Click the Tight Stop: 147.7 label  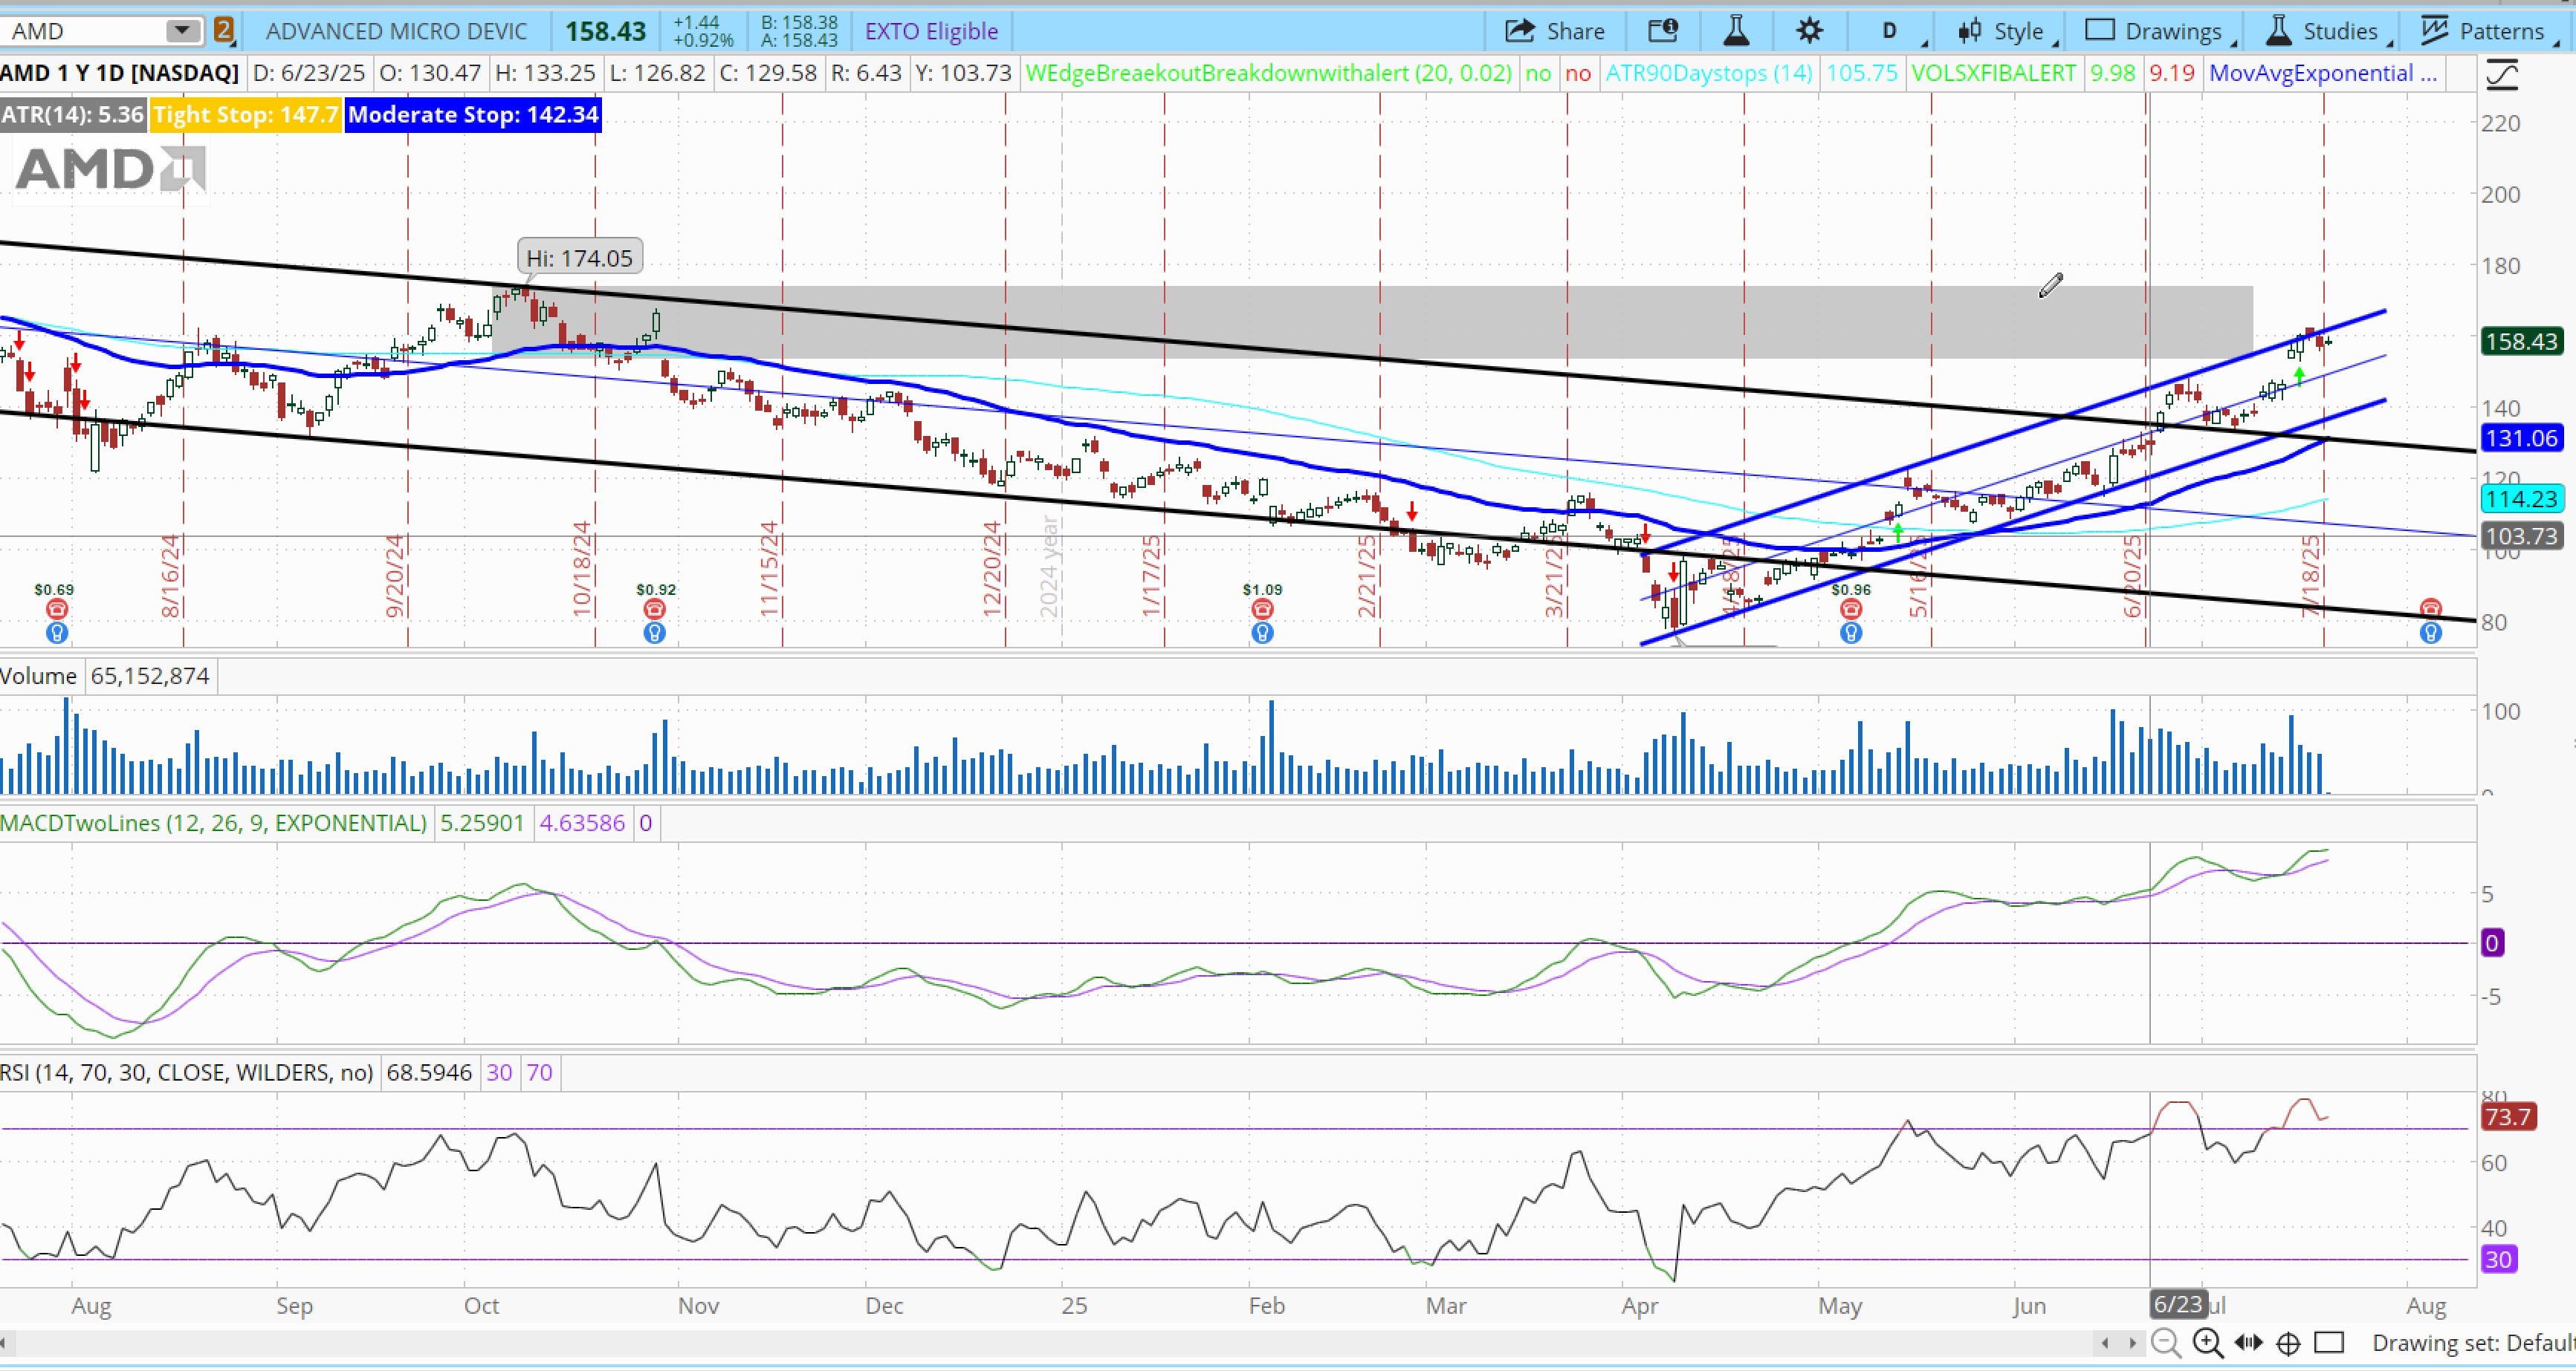(x=246, y=114)
